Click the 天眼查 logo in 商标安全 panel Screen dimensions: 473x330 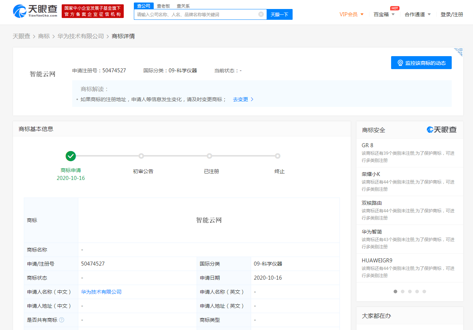click(x=442, y=130)
